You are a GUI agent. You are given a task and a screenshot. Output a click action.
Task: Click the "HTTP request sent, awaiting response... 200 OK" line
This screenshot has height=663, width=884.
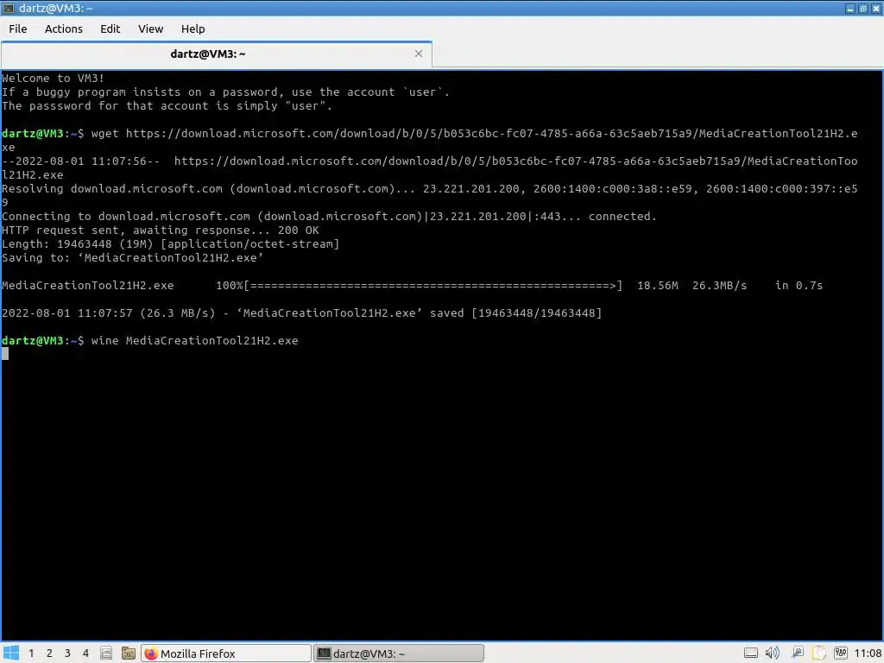160,230
